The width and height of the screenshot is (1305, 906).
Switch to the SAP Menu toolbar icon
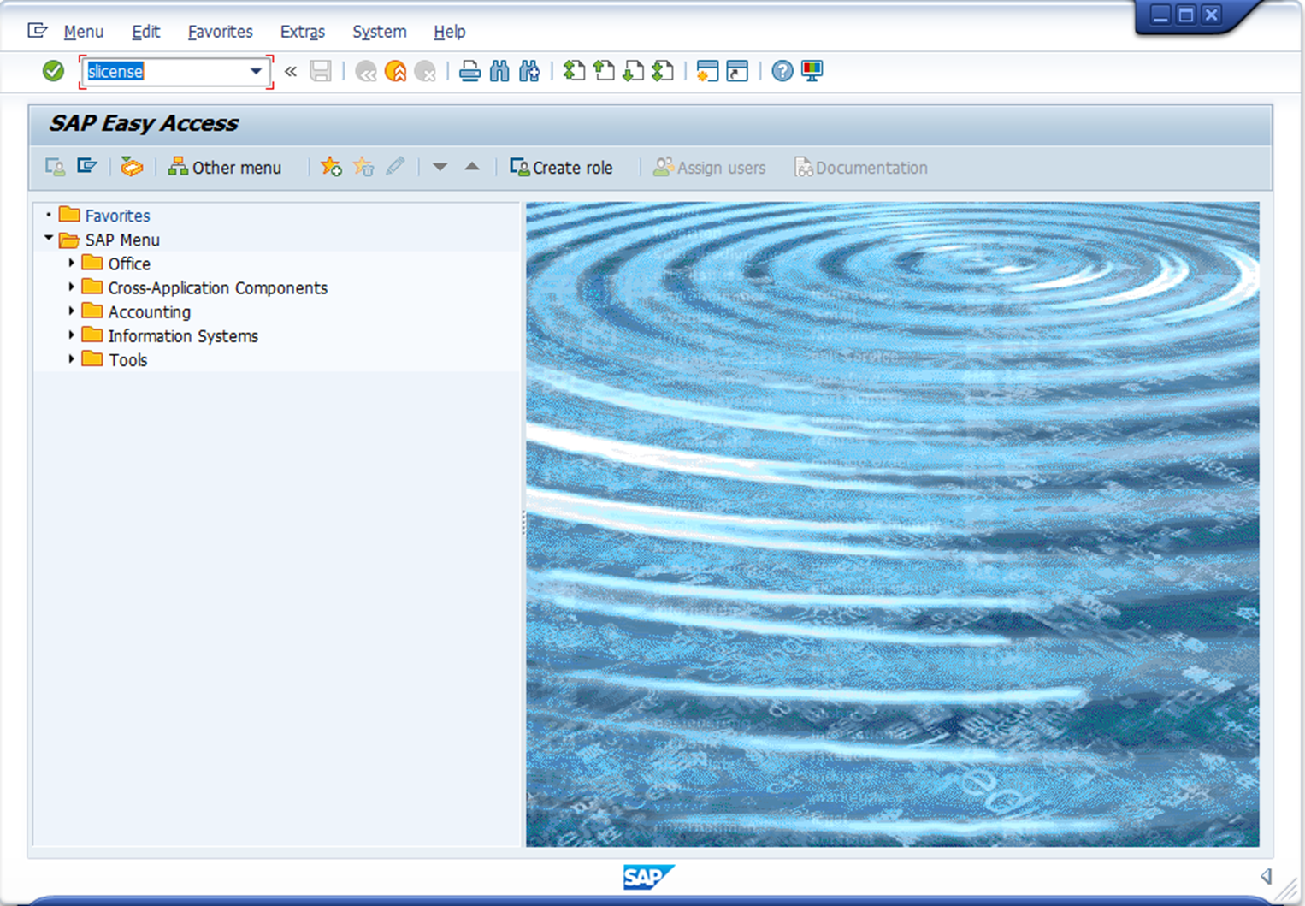[x=86, y=167]
